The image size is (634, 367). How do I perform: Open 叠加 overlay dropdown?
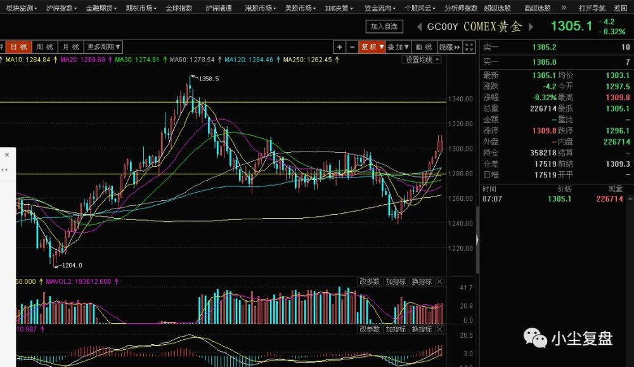click(398, 47)
